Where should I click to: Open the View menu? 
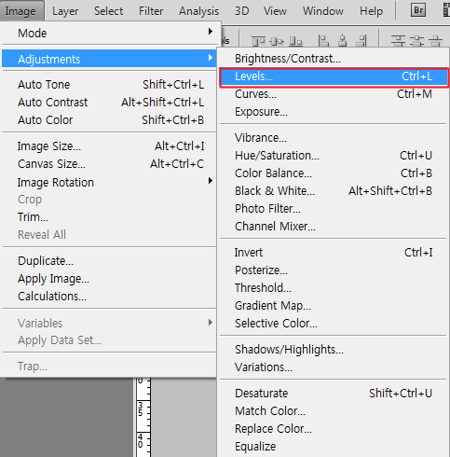coord(275,11)
